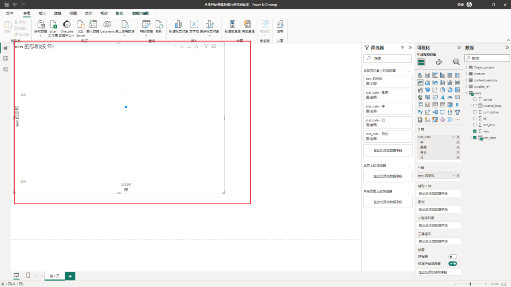Image resolution: width=511 pixels, height=287 pixels.
Task: Open the model view sidebar icon
Action: (6, 69)
